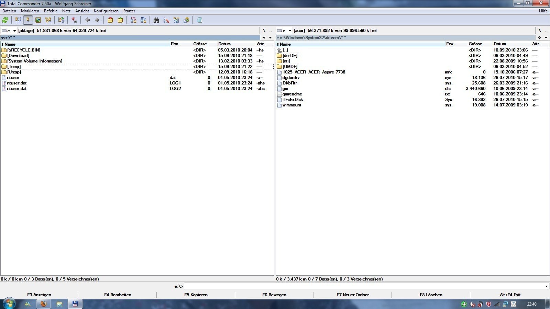Switch to brief file list view icon

[18, 20]
